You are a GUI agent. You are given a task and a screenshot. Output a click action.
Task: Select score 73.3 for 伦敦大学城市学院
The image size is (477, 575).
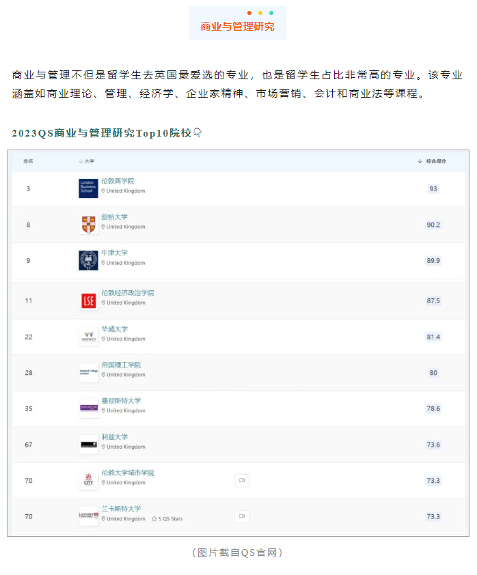tap(433, 480)
